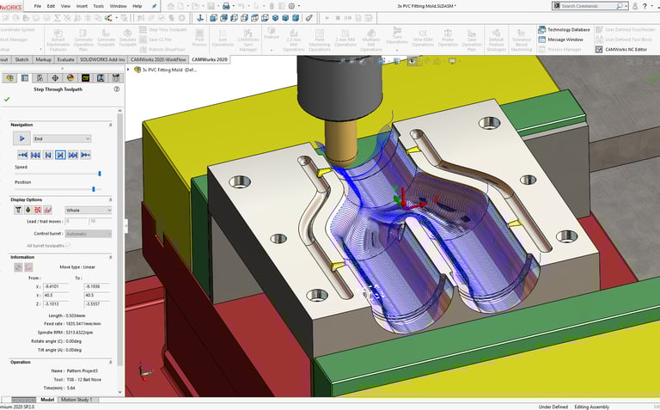This screenshot has height=410, width=660.
Task: Open the Help menu
Action: tap(137, 6)
